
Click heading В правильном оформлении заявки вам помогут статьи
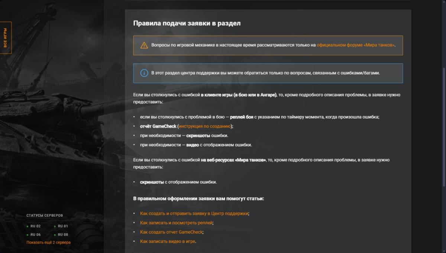199,199
